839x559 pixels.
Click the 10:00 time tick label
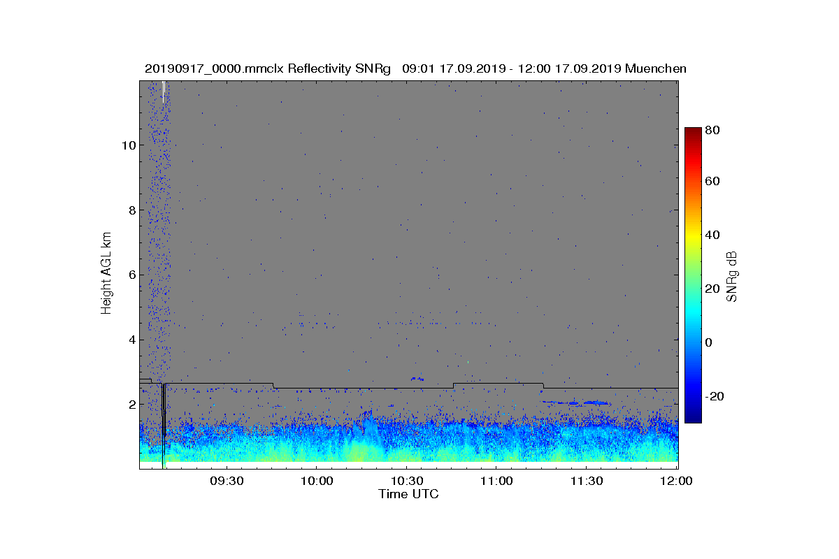pyautogui.click(x=316, y=481)
